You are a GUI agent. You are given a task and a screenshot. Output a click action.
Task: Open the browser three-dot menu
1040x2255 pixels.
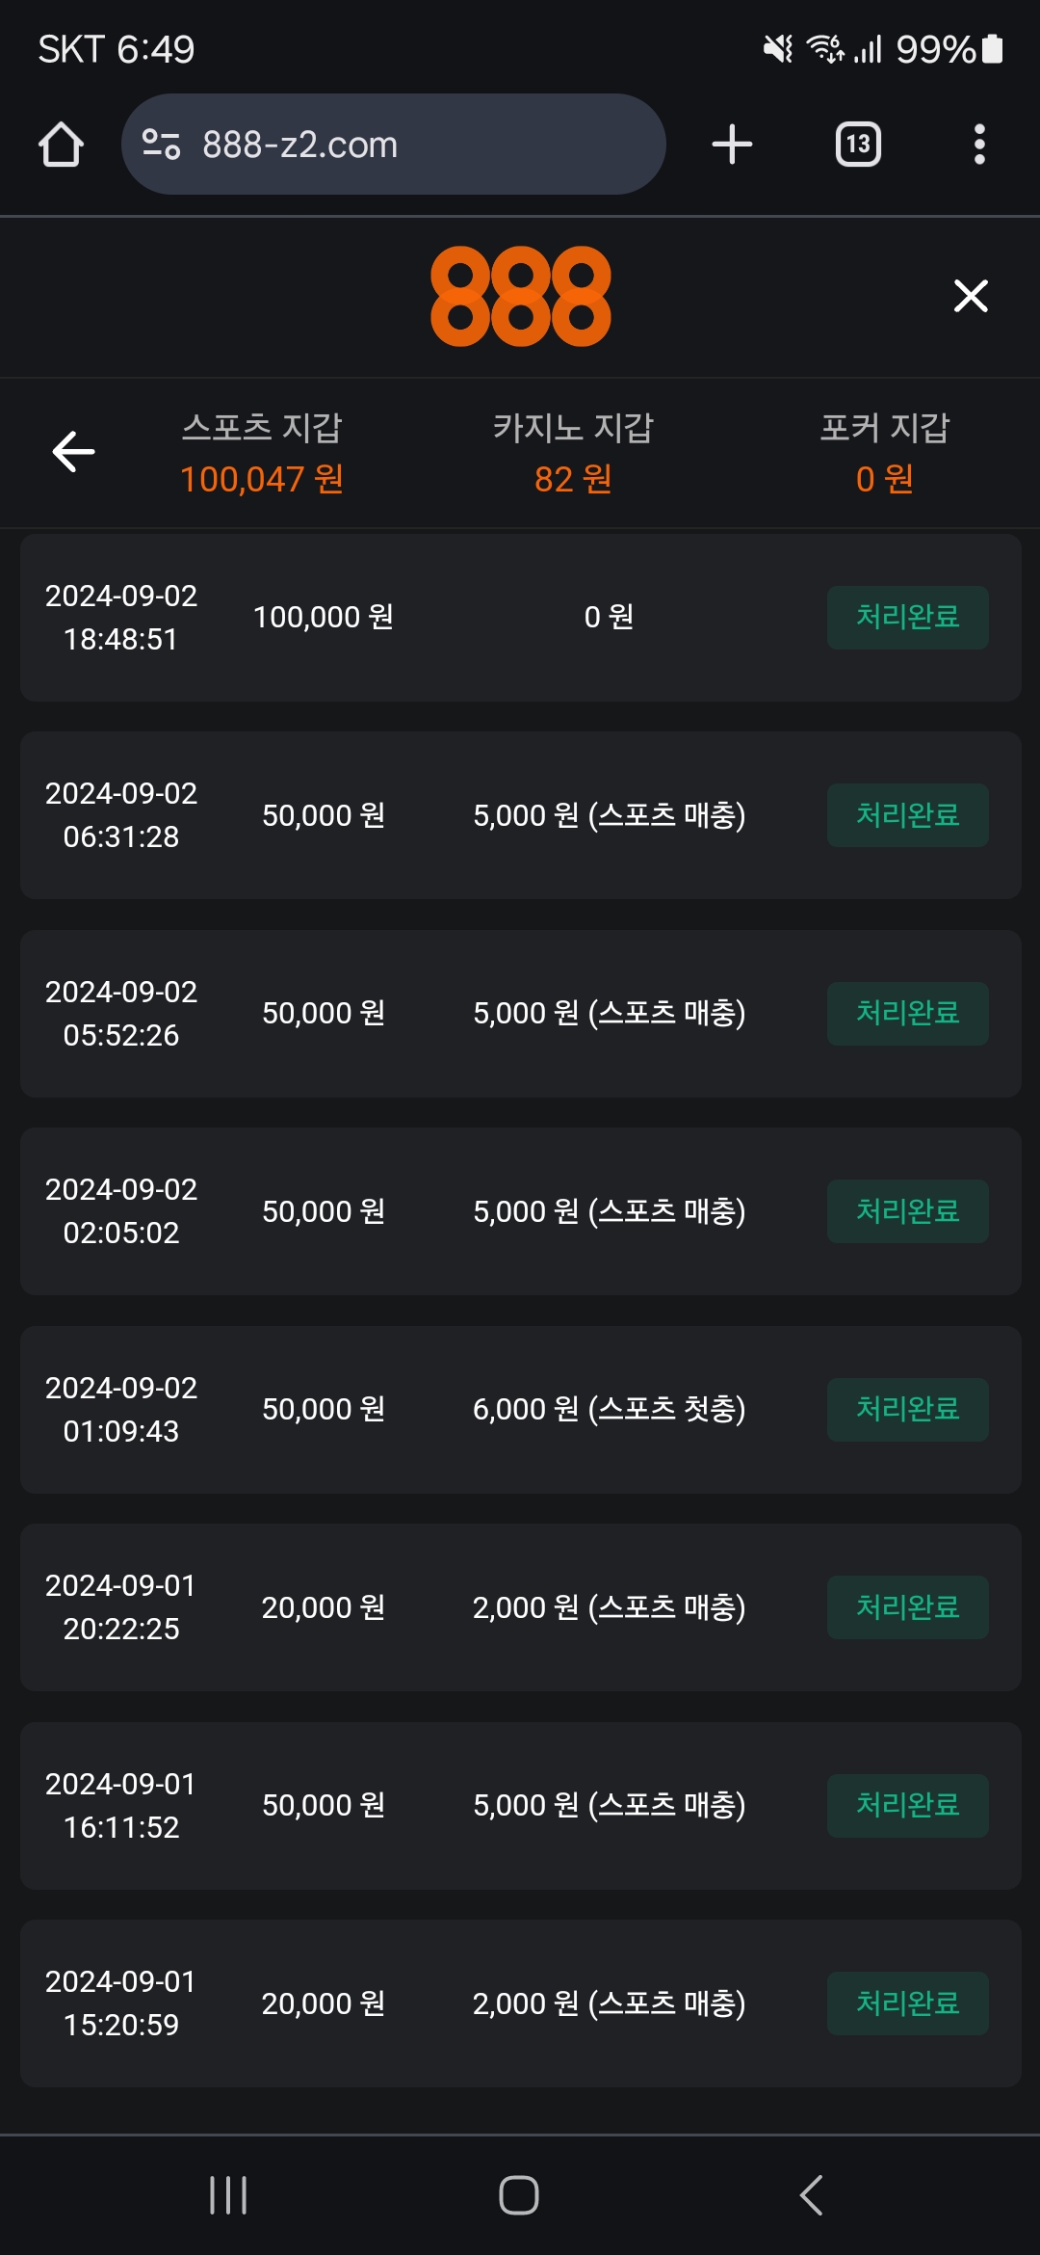[x=979, y=145]
